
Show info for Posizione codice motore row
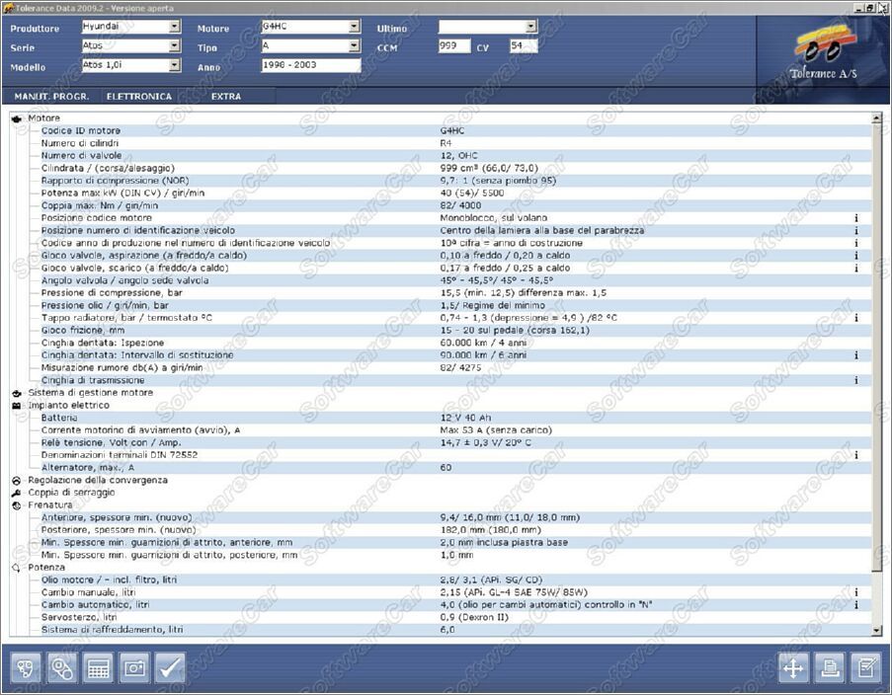855,217
